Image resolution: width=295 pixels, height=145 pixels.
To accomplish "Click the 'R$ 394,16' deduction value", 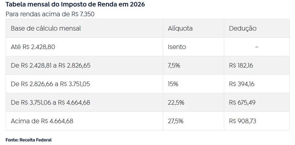I will pos(242,84).
